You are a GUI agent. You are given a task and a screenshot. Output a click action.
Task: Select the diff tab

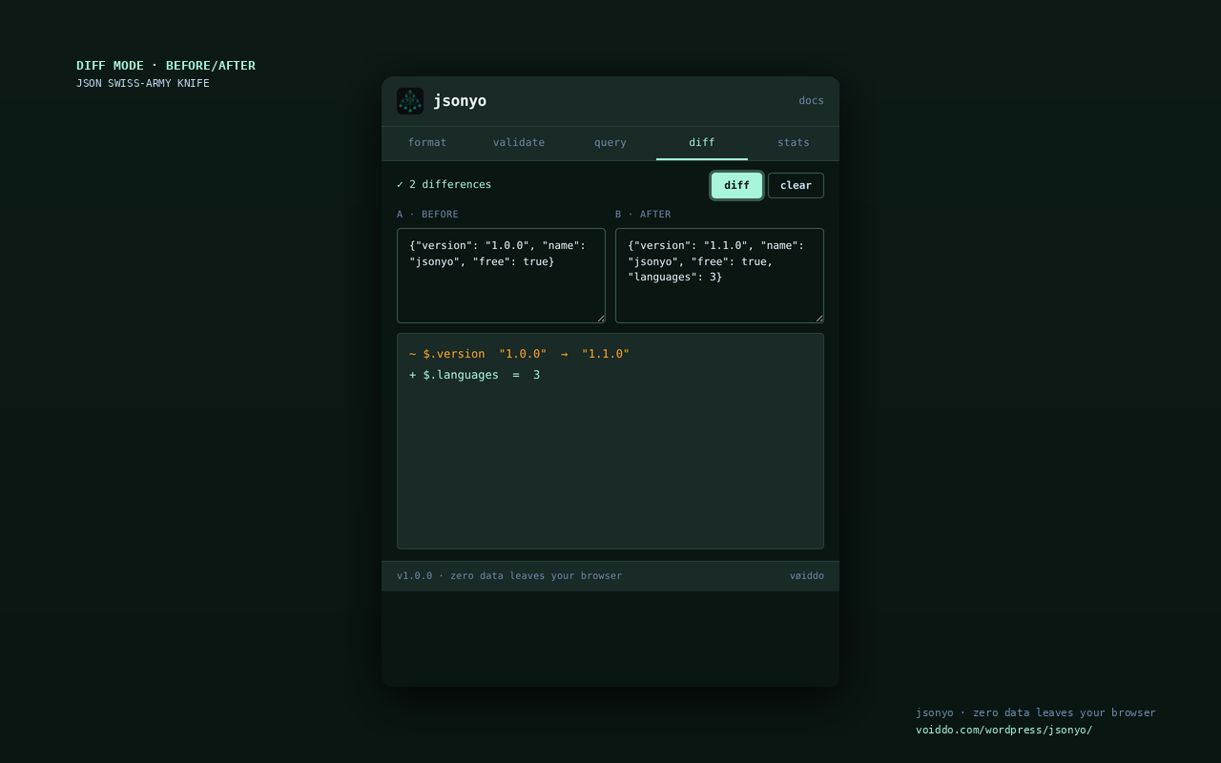(702, 143)
